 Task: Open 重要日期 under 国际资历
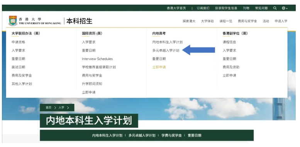click(89, 51)
